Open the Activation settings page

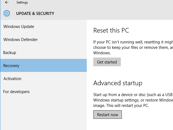[12, 79]
